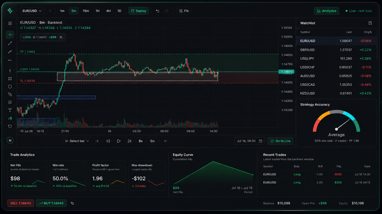Jump to first bar in replay

[97, 141]
